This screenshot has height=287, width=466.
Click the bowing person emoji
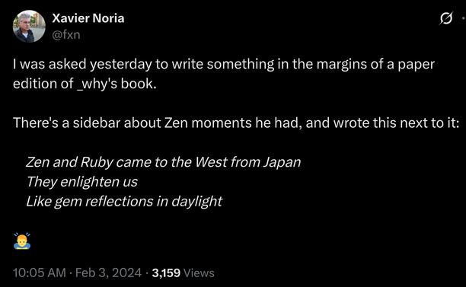22,241
